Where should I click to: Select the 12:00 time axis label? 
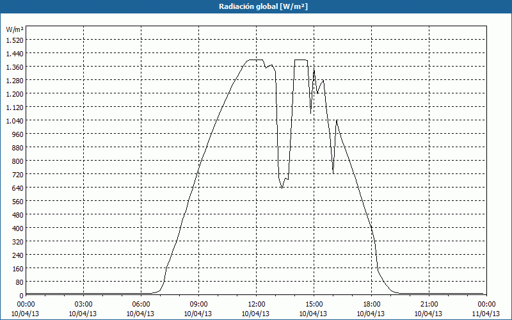257,305
